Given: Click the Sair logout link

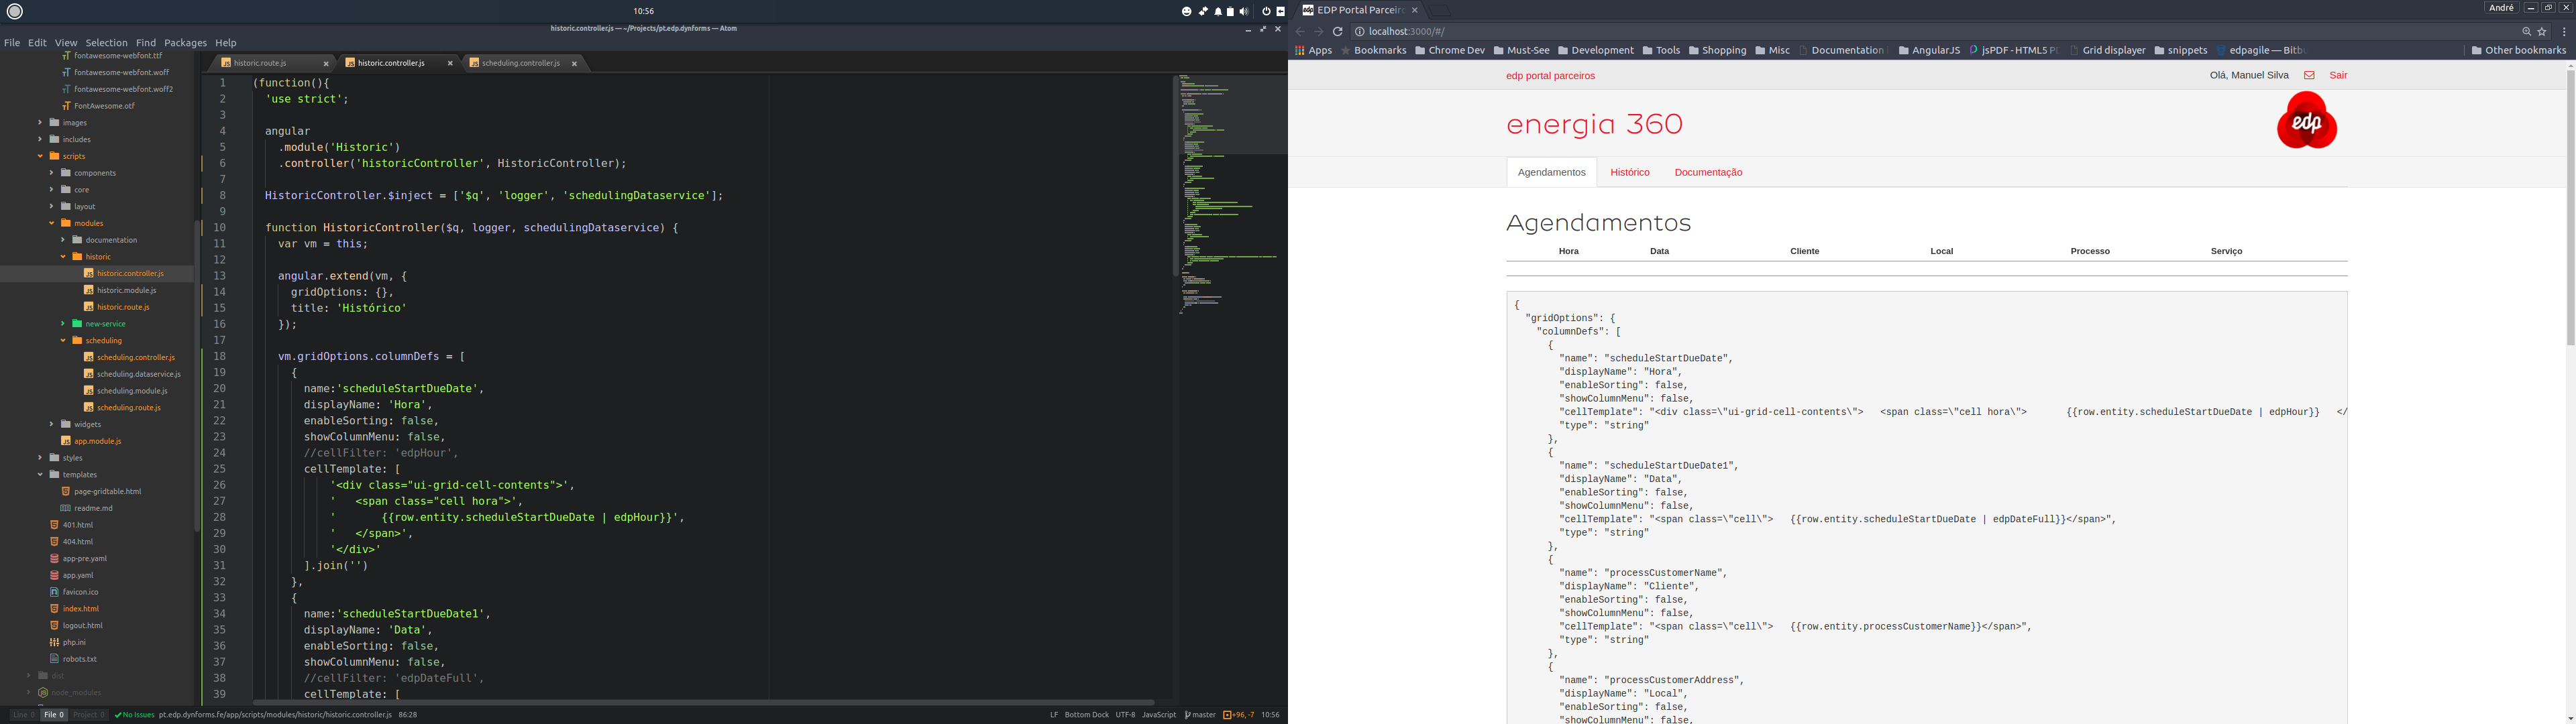Looking at the screenshot, I should (2338, 76).
